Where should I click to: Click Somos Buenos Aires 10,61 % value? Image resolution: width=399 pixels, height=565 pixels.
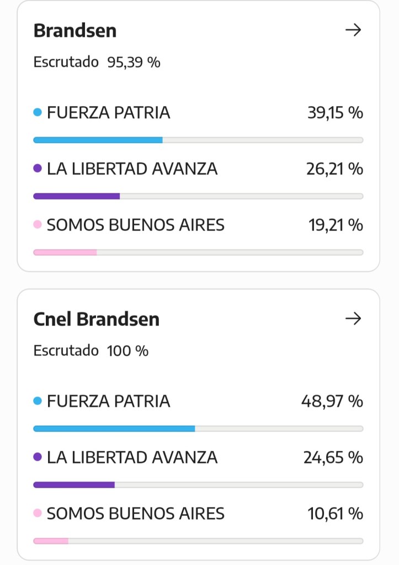(335, 514)
